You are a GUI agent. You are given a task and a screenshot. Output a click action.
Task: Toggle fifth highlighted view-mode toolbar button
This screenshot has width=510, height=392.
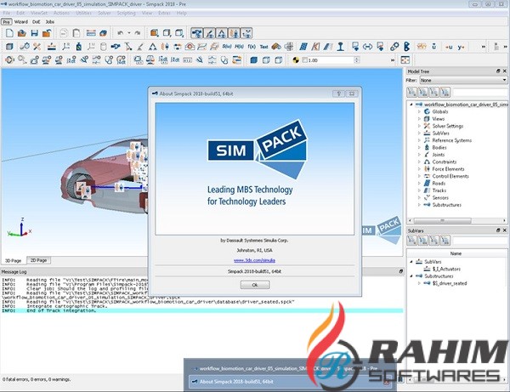click(x=246, y=33)
